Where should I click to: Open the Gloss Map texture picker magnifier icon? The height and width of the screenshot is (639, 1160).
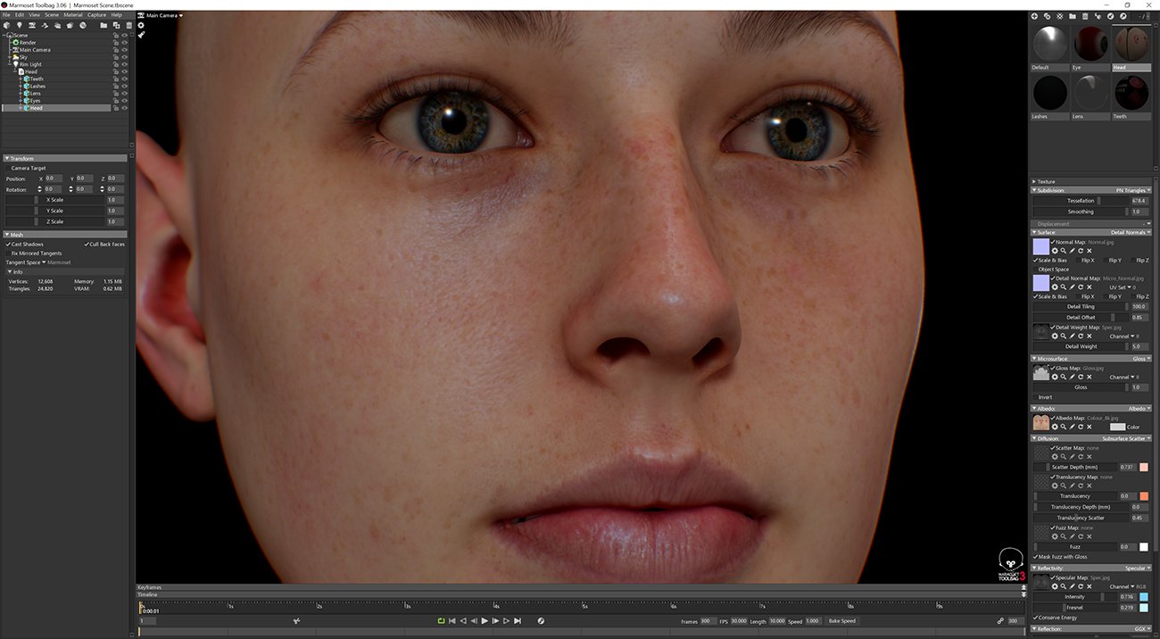point(1064,377)
